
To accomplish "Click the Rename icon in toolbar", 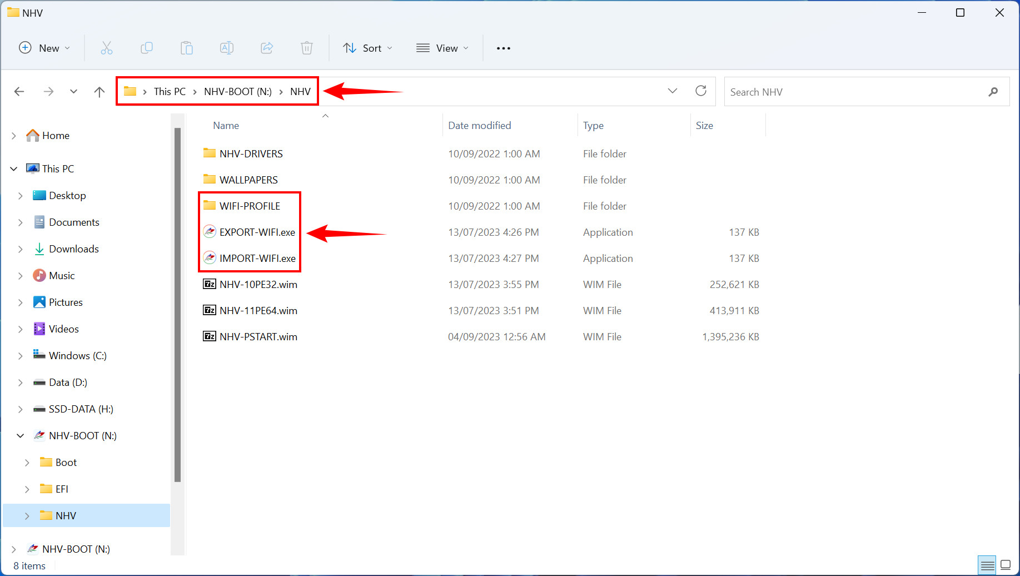I will pyautogui.click(x=227, y=48).
